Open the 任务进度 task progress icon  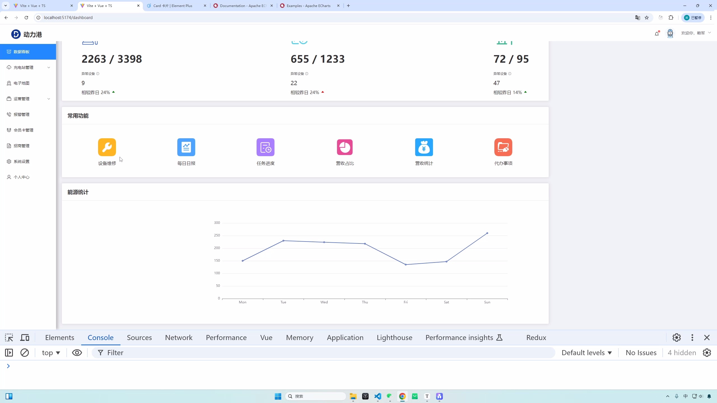(265, 147)
